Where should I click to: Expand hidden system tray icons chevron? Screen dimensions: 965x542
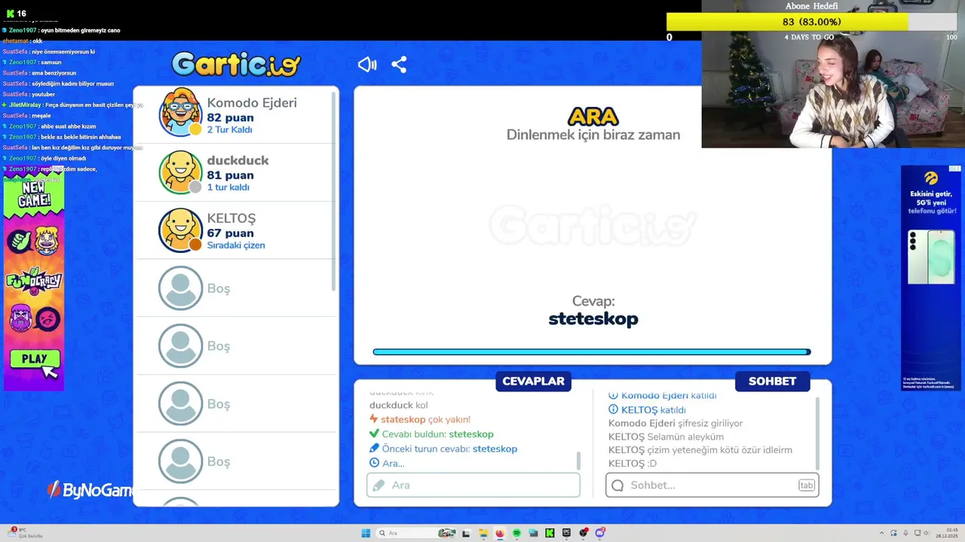(x=881, y=533)
